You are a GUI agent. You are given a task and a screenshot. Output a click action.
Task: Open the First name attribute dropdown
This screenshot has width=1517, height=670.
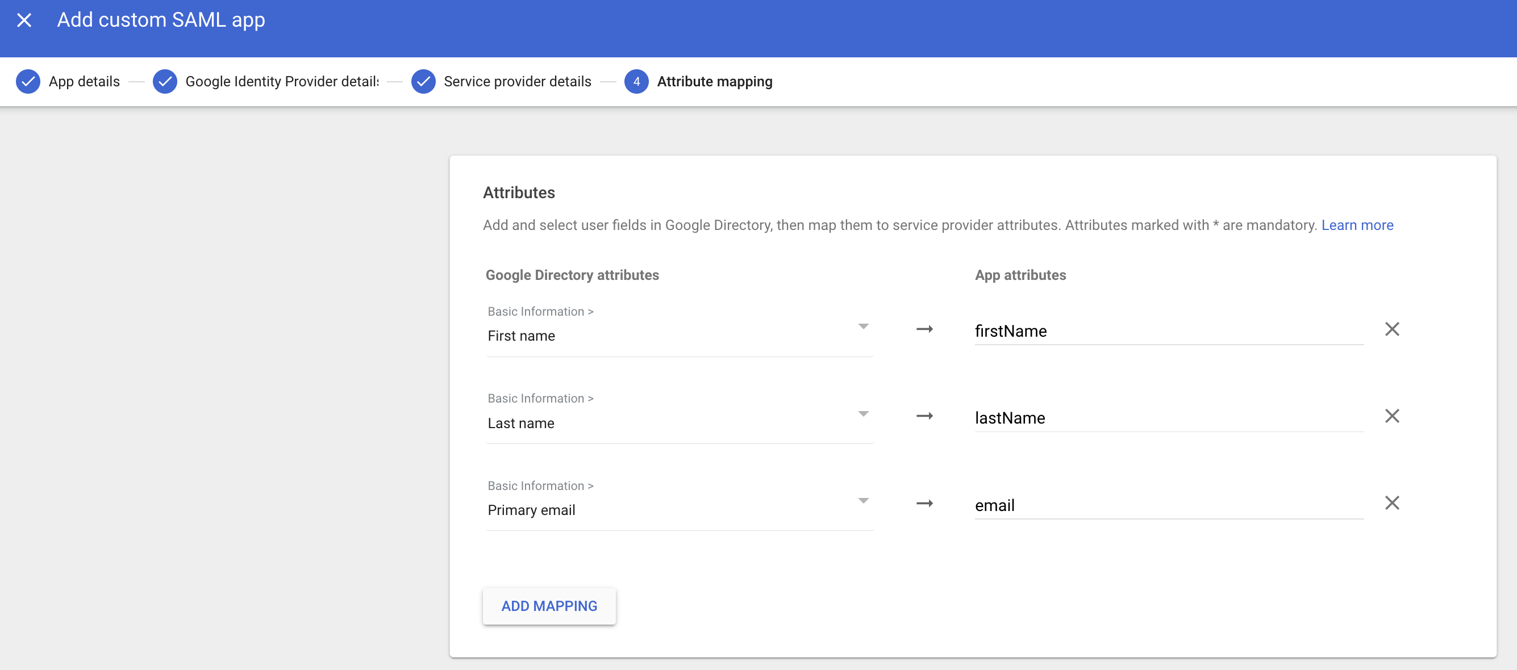tap(862, 325)
